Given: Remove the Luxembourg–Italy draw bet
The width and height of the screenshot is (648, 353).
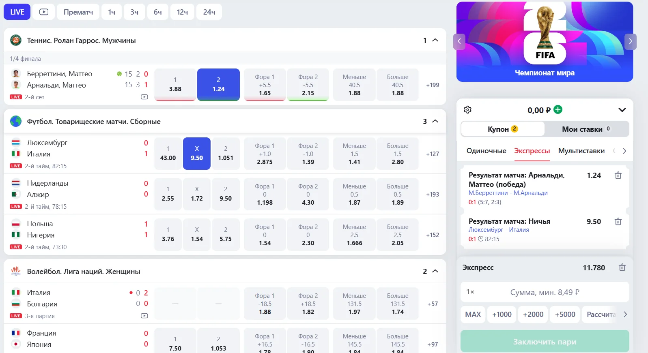Looking at the screenshot, I should click(618, 222).
